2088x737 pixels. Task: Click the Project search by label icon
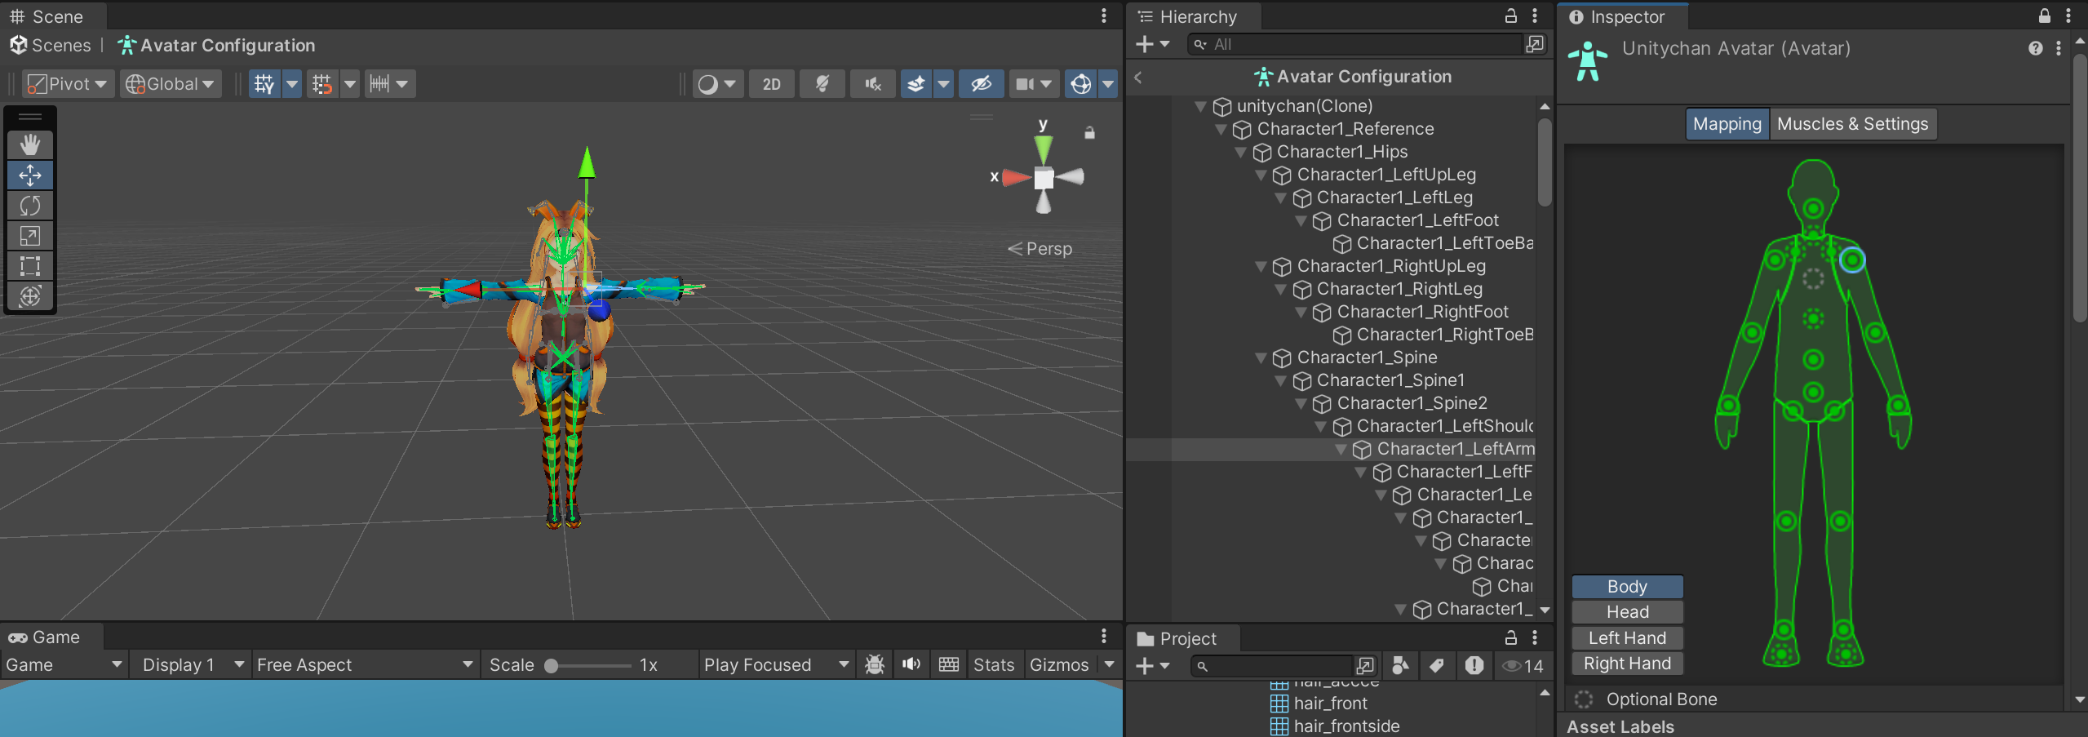pos(1437,665)
